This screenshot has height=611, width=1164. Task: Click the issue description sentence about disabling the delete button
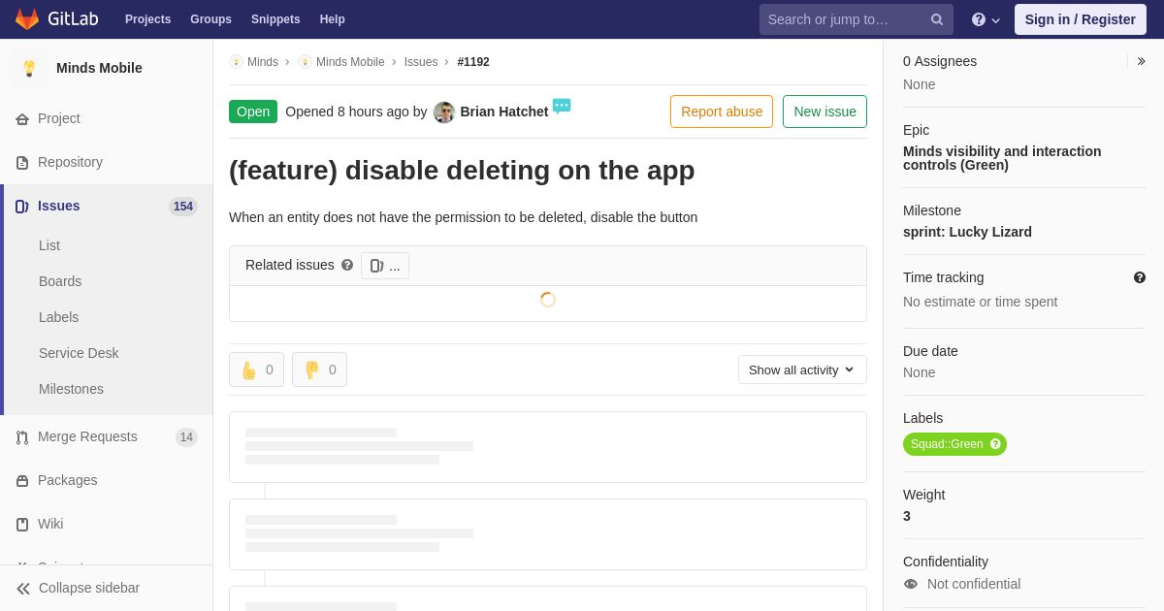tap(463, 217)
